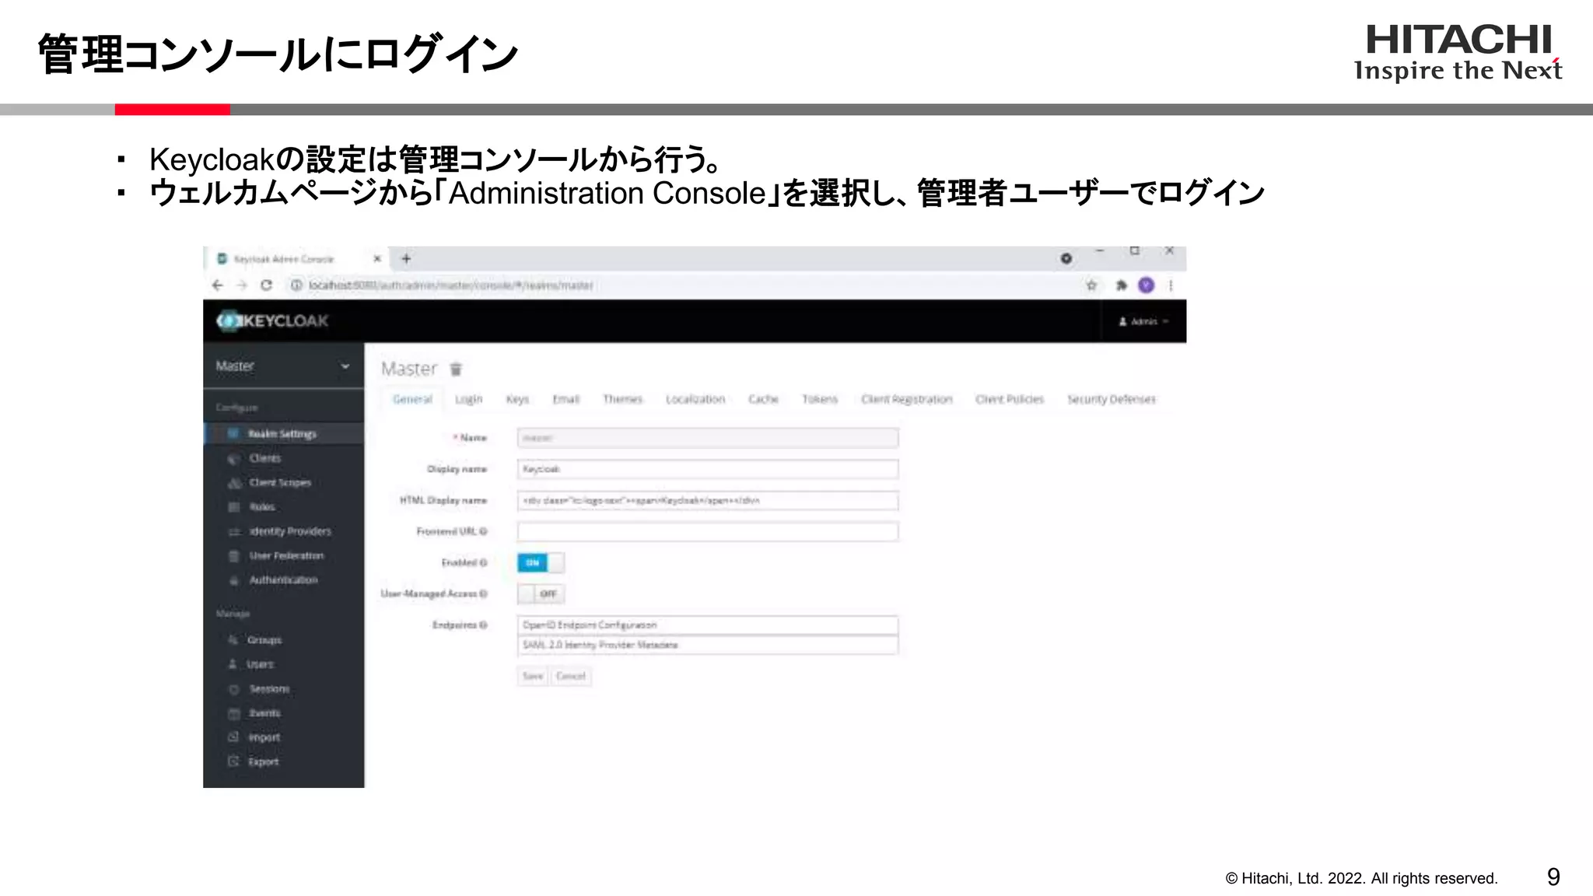1593x896 pixels.
Task: Delete the Master realm via trash icon
Action: pyautogui.click(x=457, y=369)
